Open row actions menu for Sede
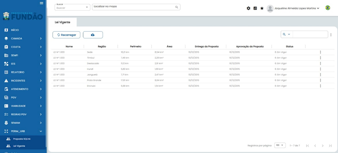Screen dimensions: 338x153 tap(320, 52)
